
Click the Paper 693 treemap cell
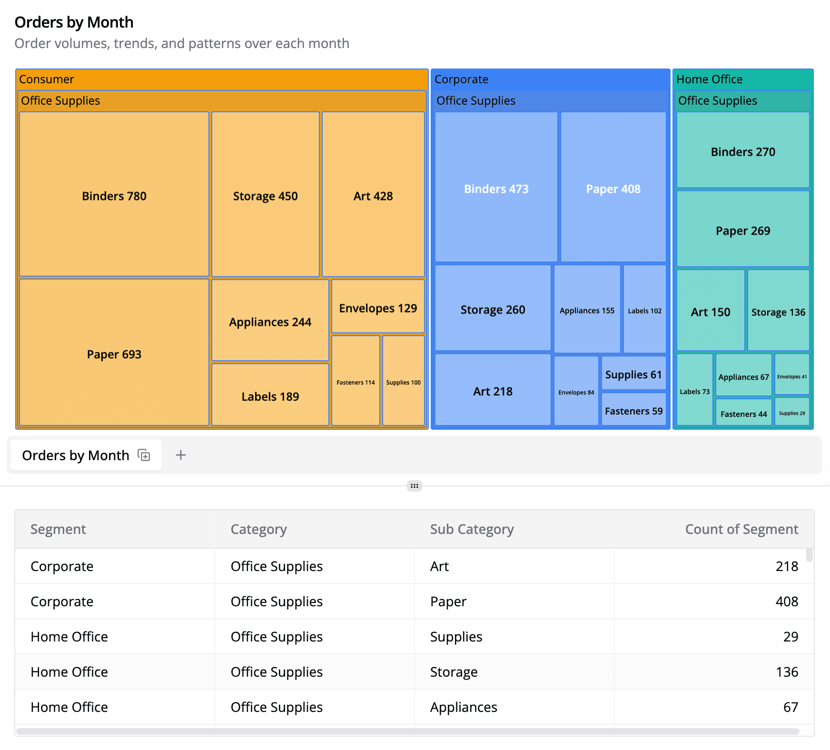[x=114, y=354]
